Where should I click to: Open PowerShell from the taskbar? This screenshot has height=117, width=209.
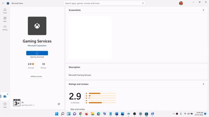pyautogui.click(x=153, y=114)
